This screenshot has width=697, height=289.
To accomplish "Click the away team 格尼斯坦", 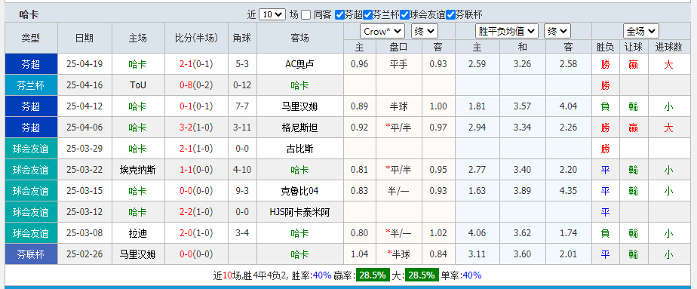I will point(299,128).
